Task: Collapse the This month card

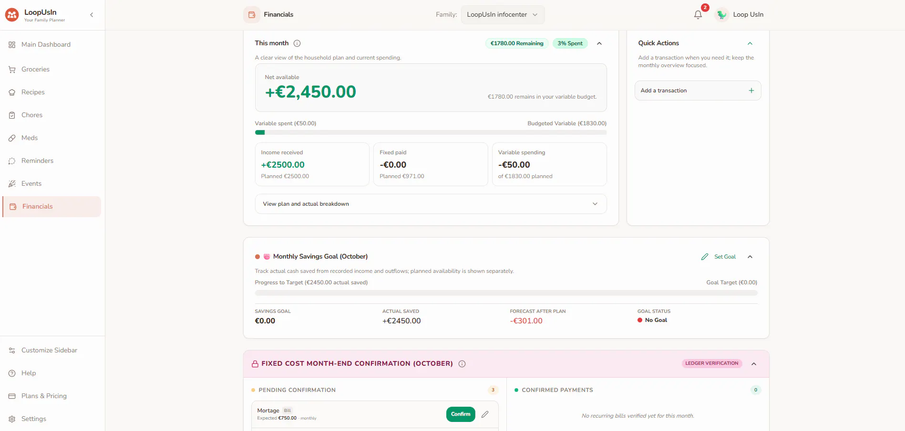Action: click(x=599, y=43)
